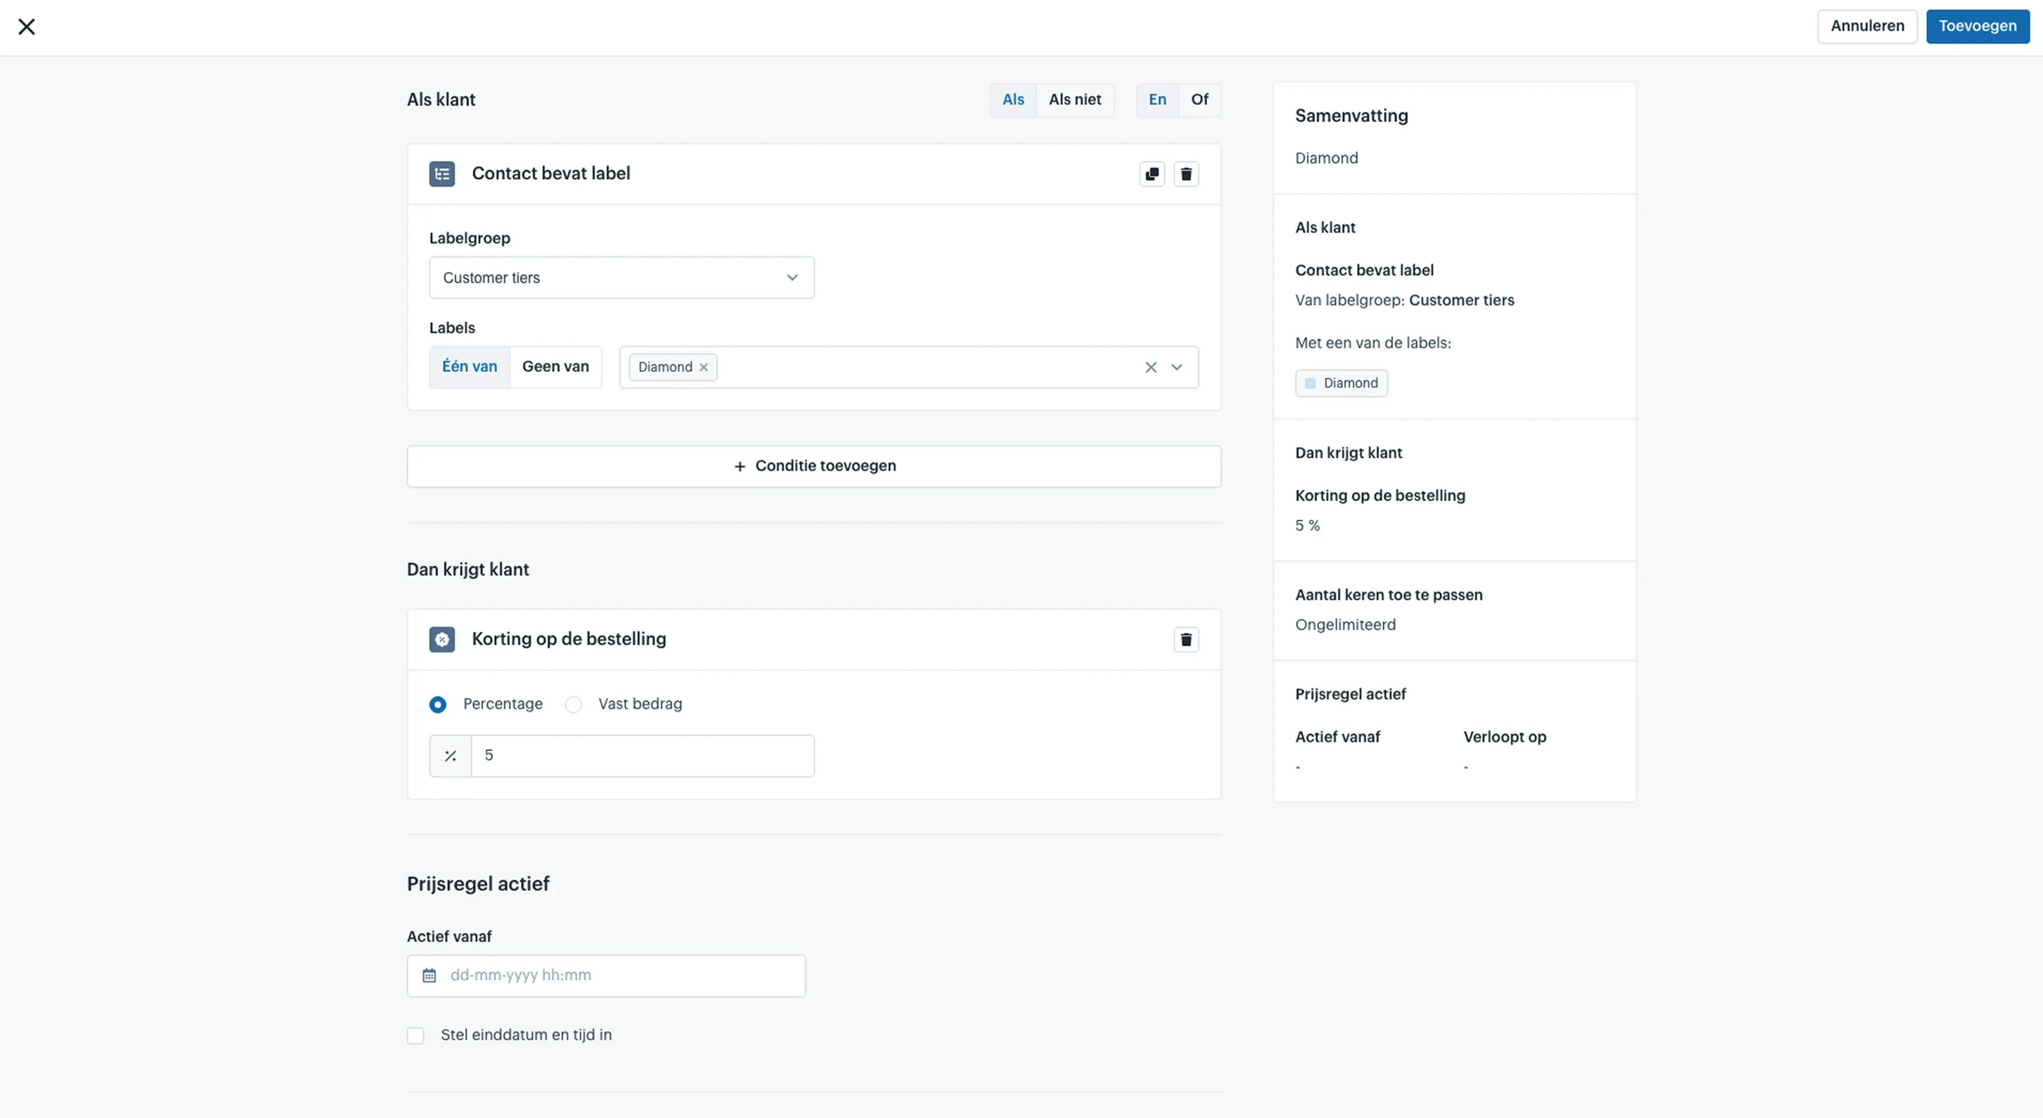Click Conditie toevoegen button
The width and height of the screenshot is (2043, 1118).
pos(814,466)
